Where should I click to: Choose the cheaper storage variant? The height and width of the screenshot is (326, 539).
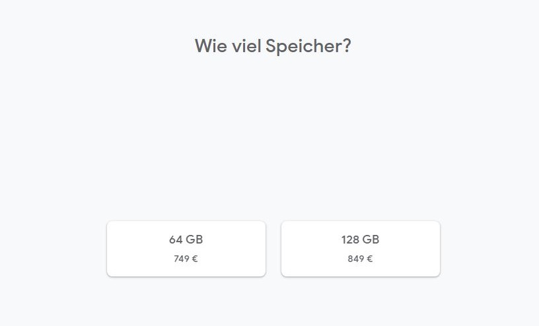186,249
